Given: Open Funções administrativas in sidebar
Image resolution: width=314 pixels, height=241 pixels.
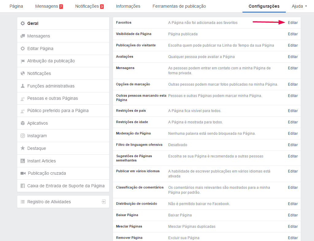Looking at the screenshot, I should (63, 86).
